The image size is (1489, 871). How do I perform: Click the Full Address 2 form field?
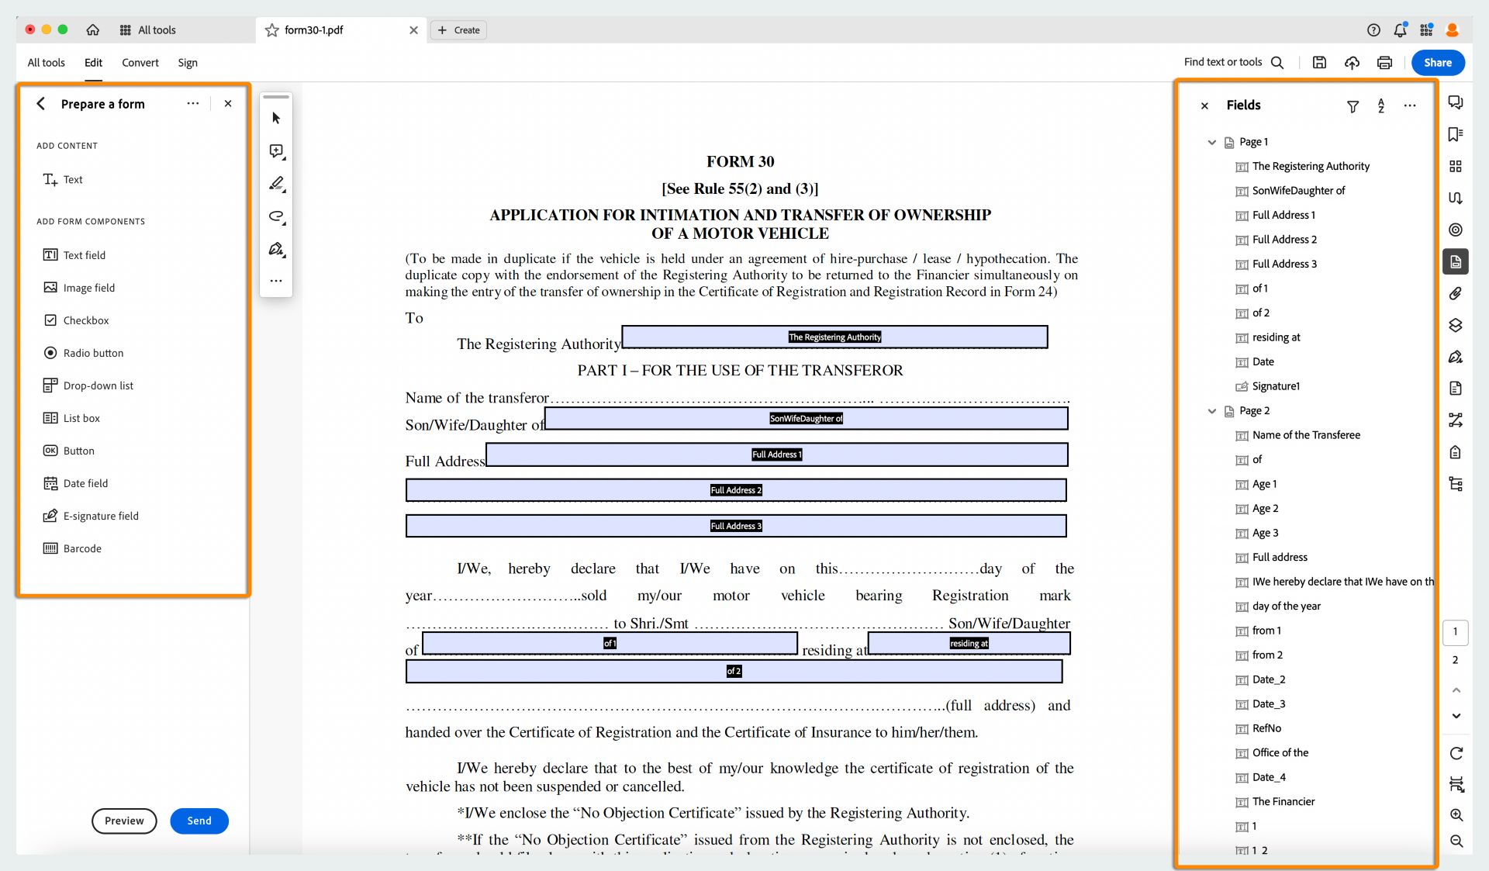[x=735, y=490]
